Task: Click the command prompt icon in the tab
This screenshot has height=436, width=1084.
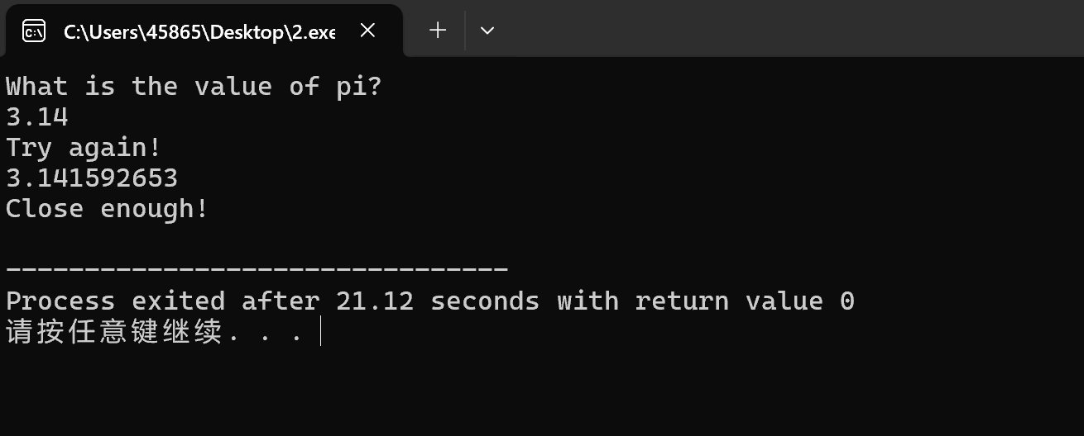Action: [33, 31]
